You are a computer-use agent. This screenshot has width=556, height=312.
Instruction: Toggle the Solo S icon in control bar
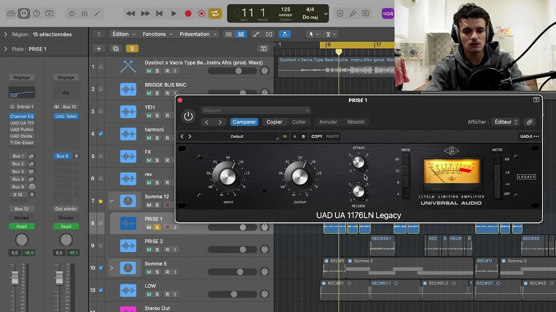pos(366,13)
